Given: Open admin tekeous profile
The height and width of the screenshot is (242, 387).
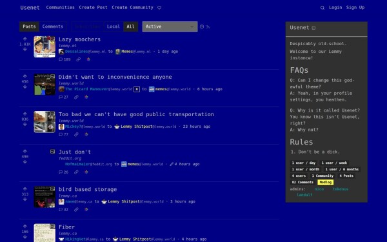Looking at the screenshot, I should point(341,189).
